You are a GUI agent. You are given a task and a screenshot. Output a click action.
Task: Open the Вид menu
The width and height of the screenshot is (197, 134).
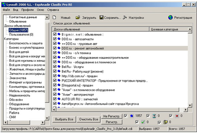coord(16,10)
